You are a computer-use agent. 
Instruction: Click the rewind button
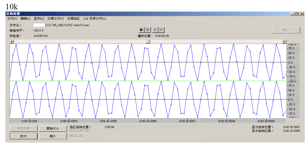click(x=155, y=30)
